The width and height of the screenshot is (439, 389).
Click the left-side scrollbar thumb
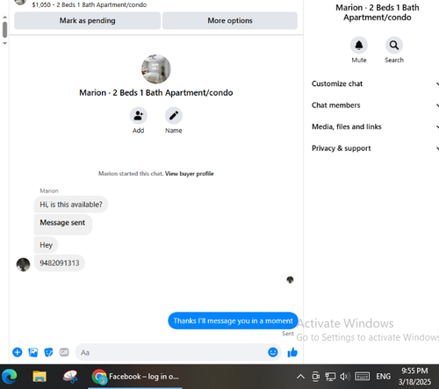pos(4,30)
